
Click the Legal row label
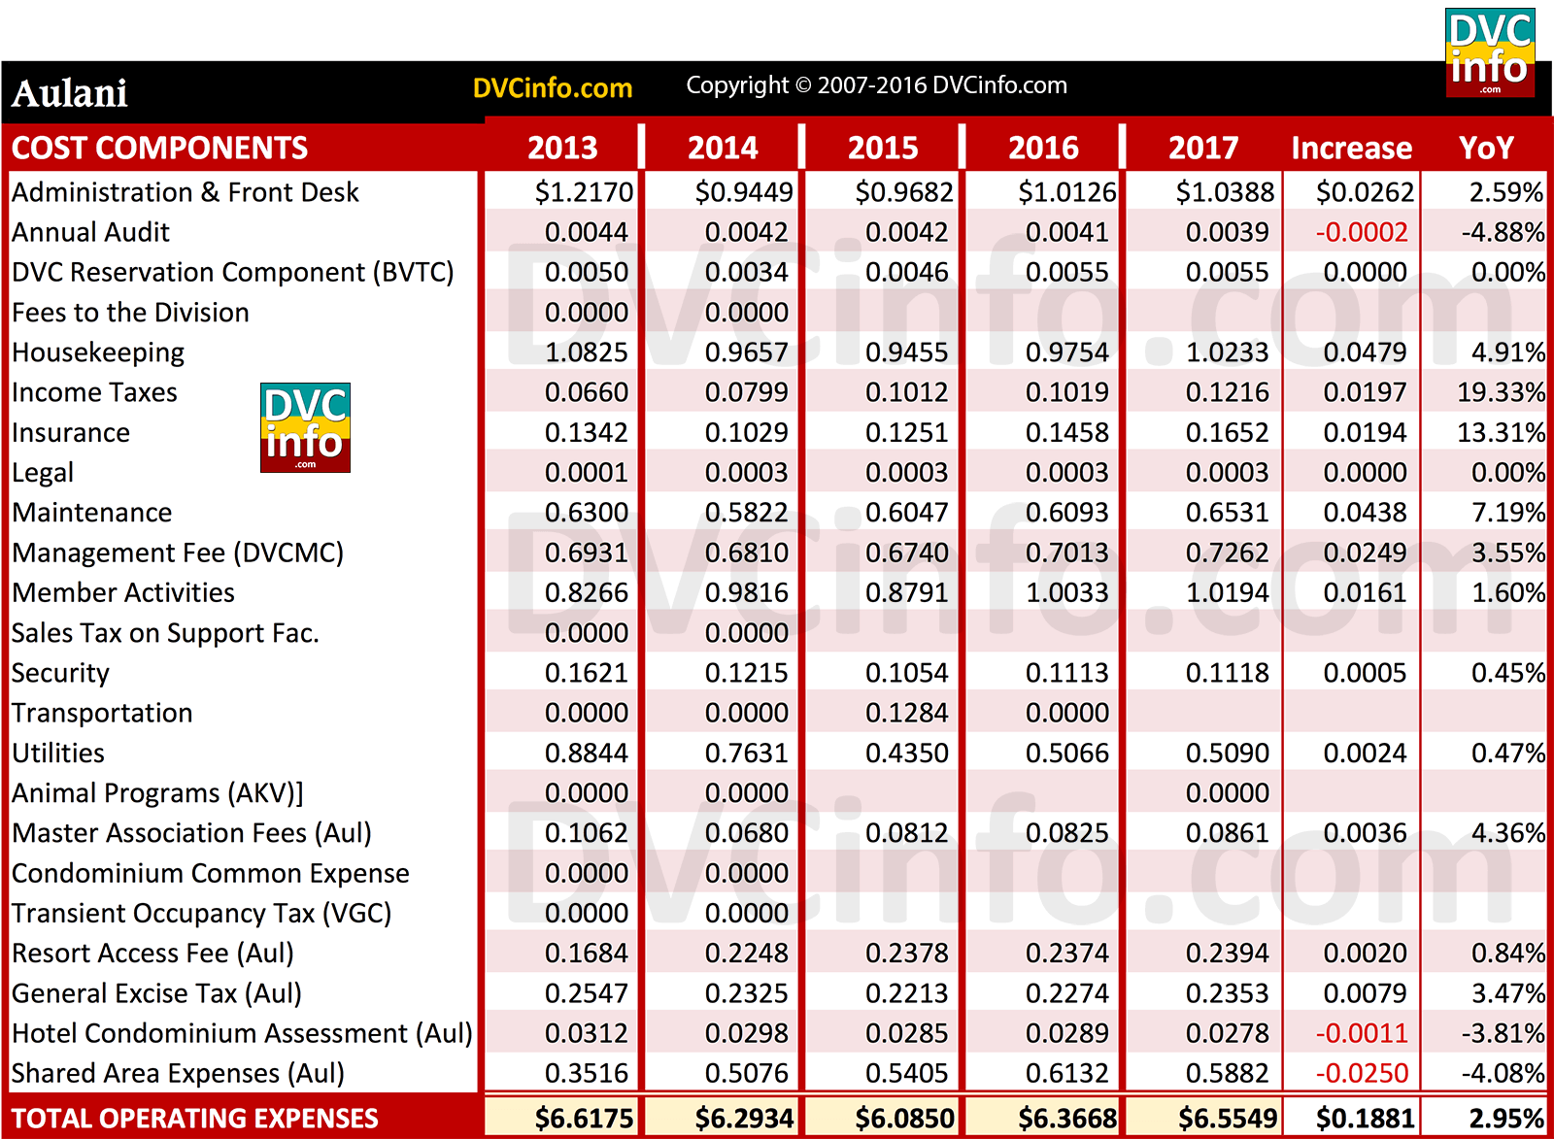(43, 473)
